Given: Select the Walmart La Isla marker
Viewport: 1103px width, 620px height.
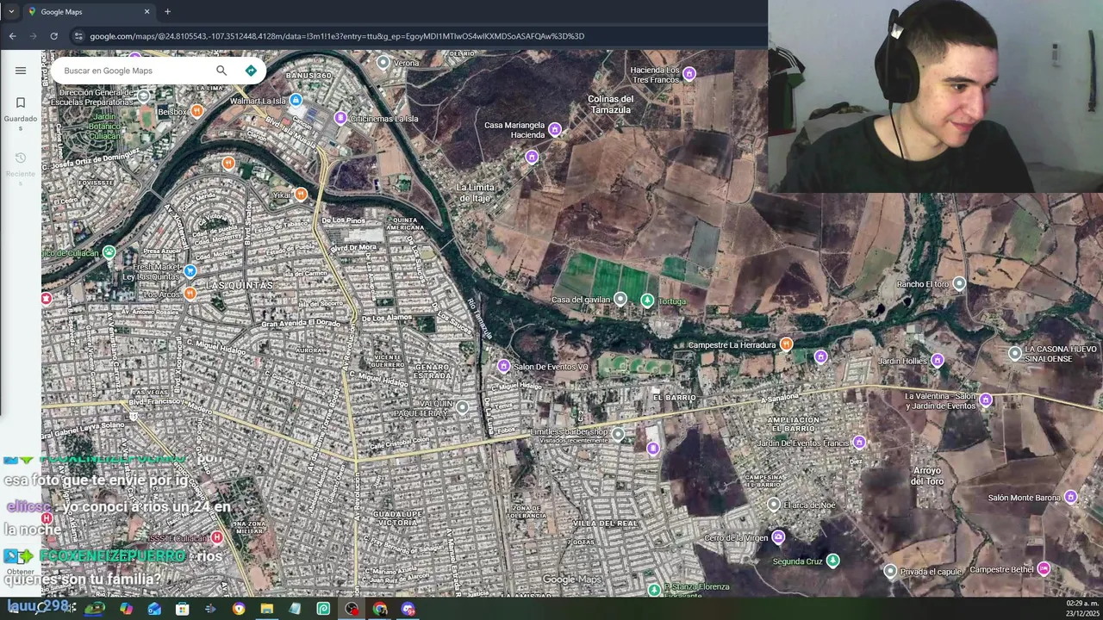Looking at the screenshot, I should point(296,101).
